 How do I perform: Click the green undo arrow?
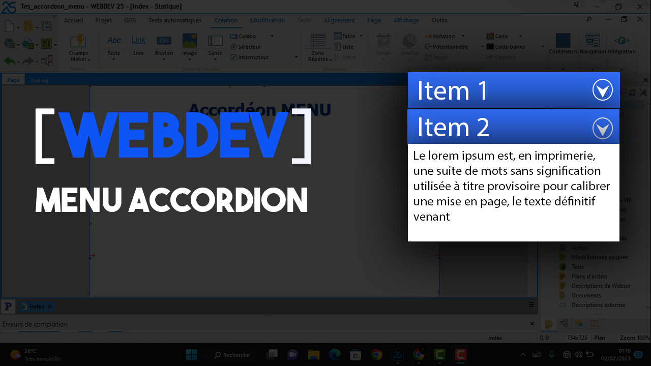click(x=10, y=61)
